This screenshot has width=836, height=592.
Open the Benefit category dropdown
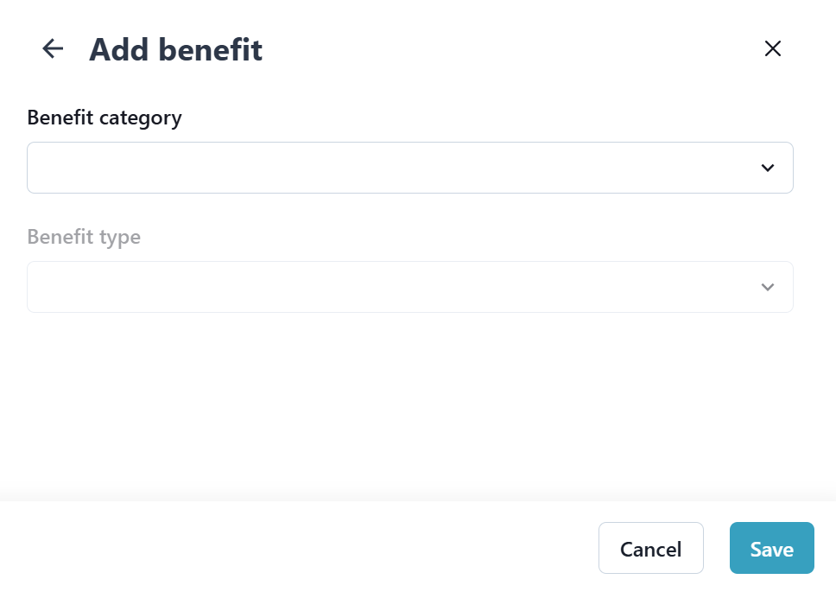(409, 168)
